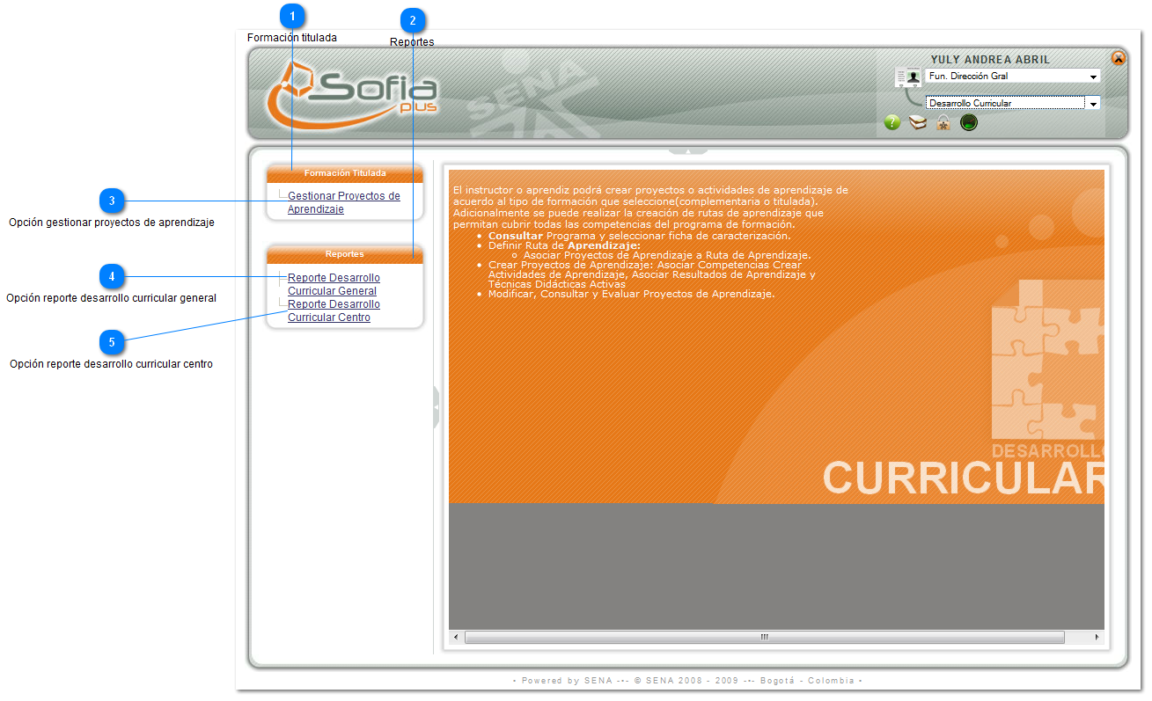Viewport: 1152px width, 701px height.
Task: Click the 'Asociar Proyectos de Aprendizaje a Ruta' sub-bullet
Action: point(666,255)
